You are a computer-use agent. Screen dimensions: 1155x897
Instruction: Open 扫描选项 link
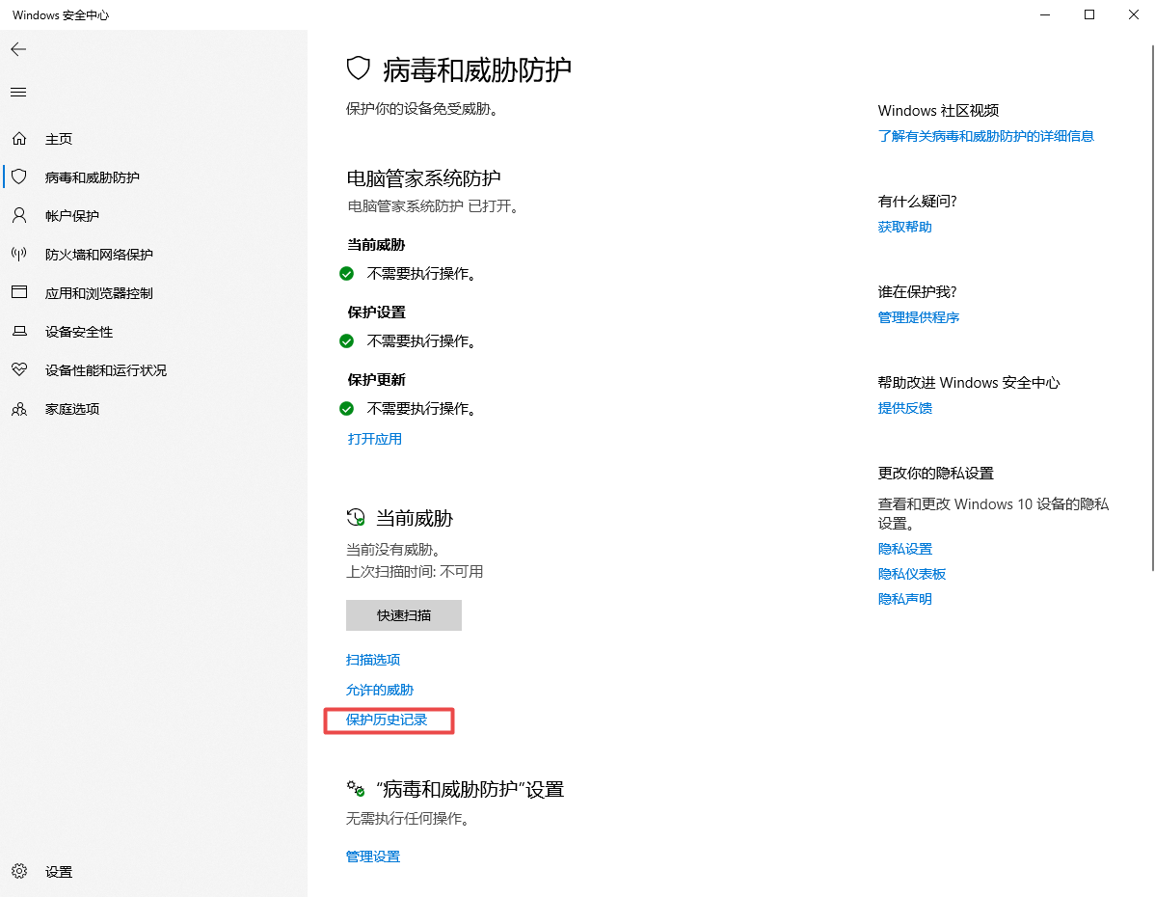click(372, 659)
